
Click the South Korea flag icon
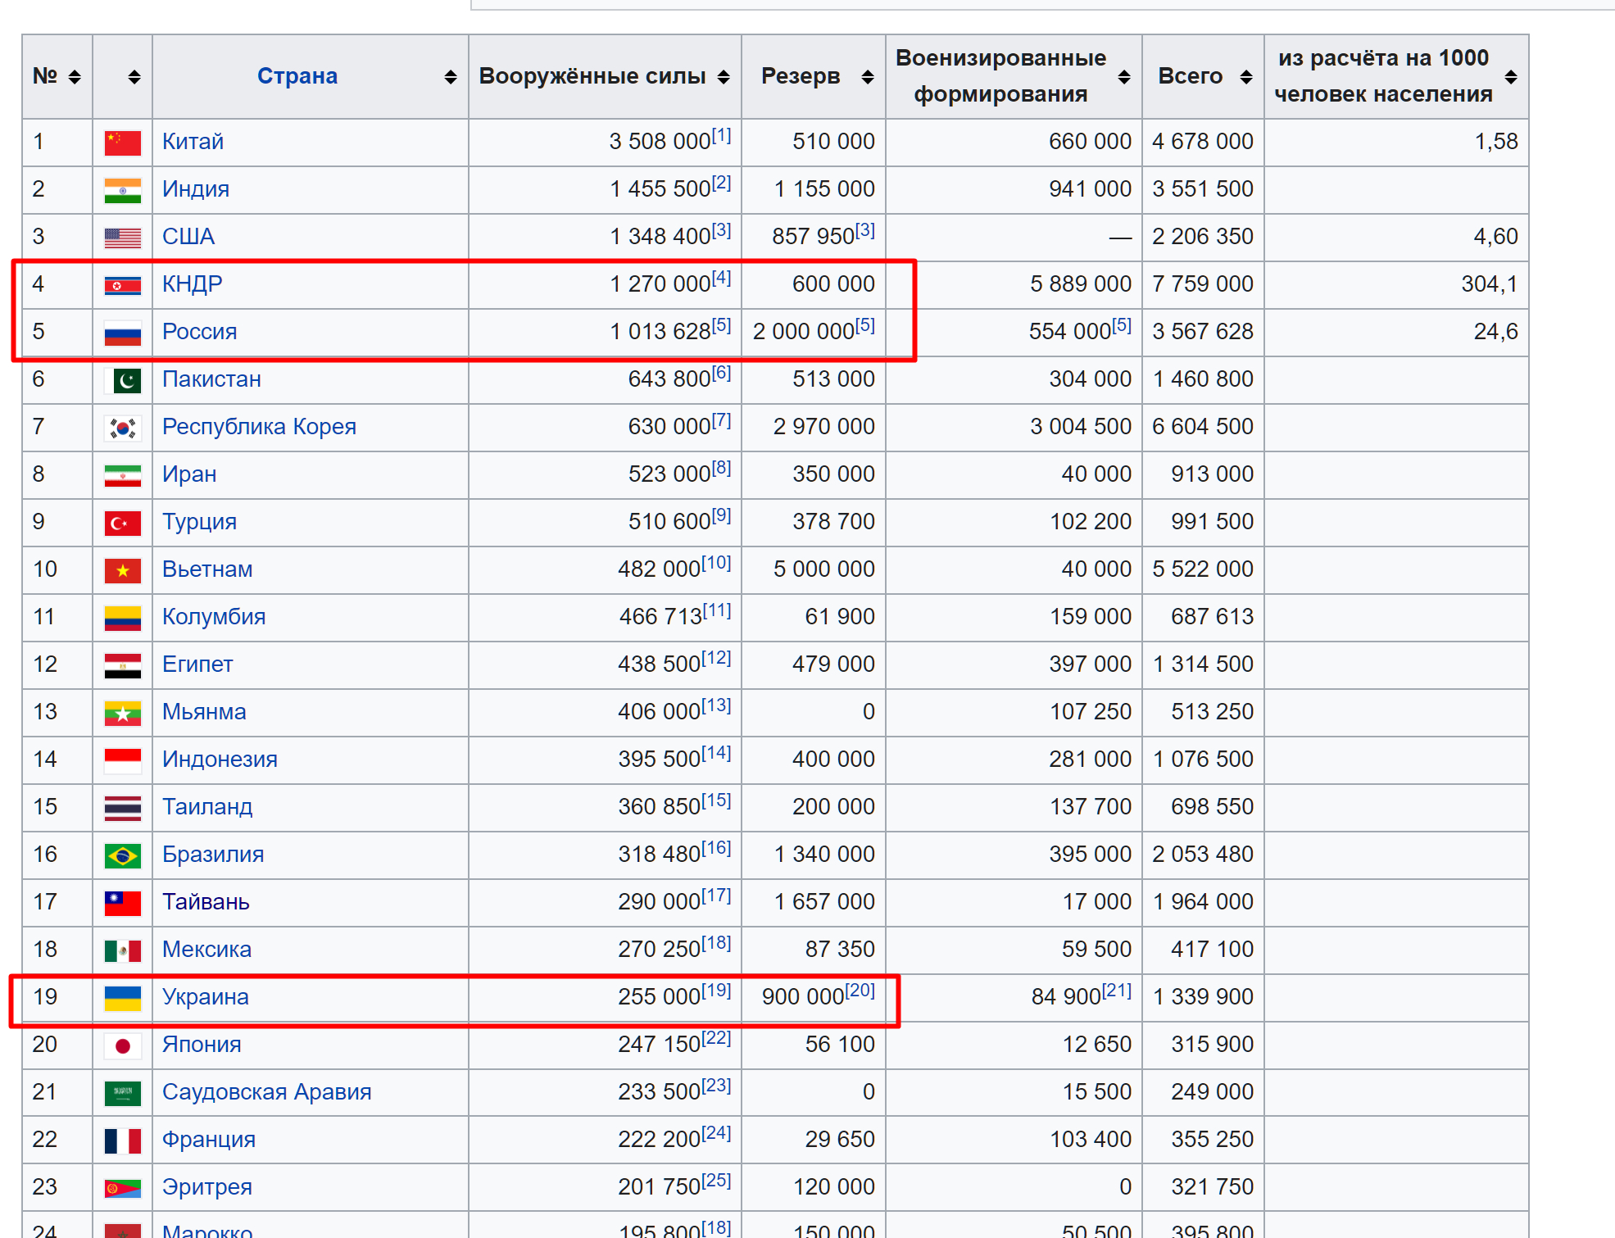pyautogui.click(x=123, y=428)
